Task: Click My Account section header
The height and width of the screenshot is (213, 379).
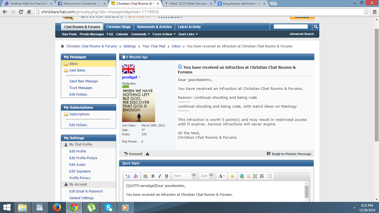Action: (89, 184)
